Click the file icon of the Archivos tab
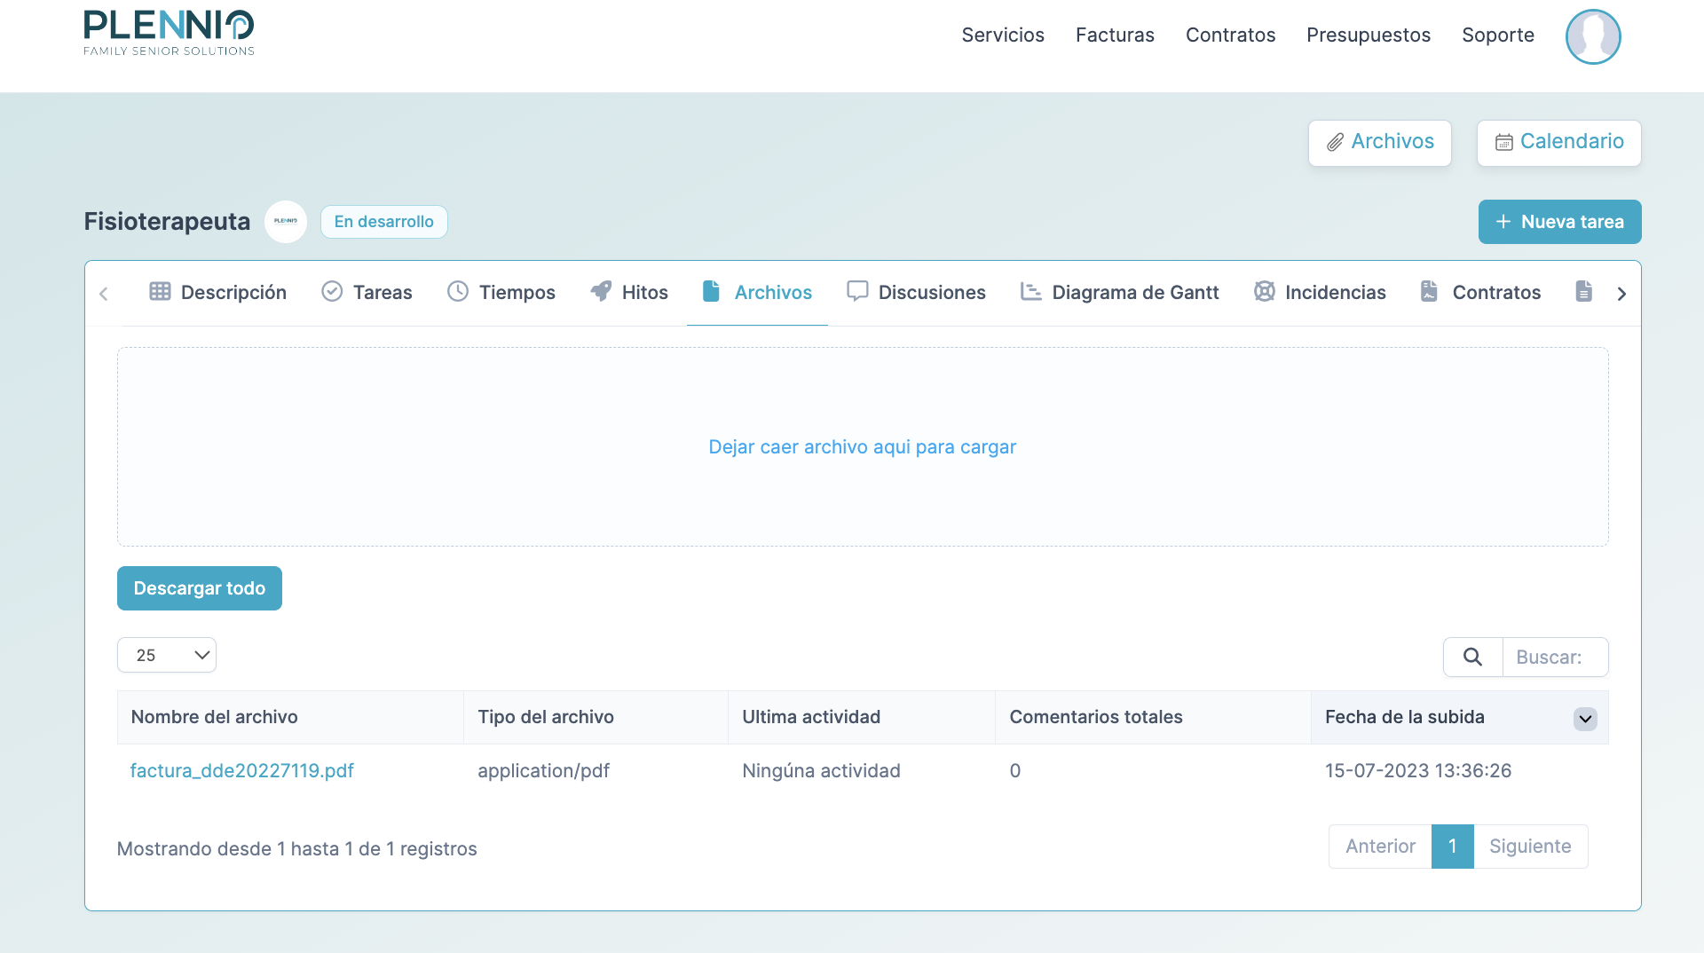Viewport: 1704px width, 953px height. tap(711, 291)
